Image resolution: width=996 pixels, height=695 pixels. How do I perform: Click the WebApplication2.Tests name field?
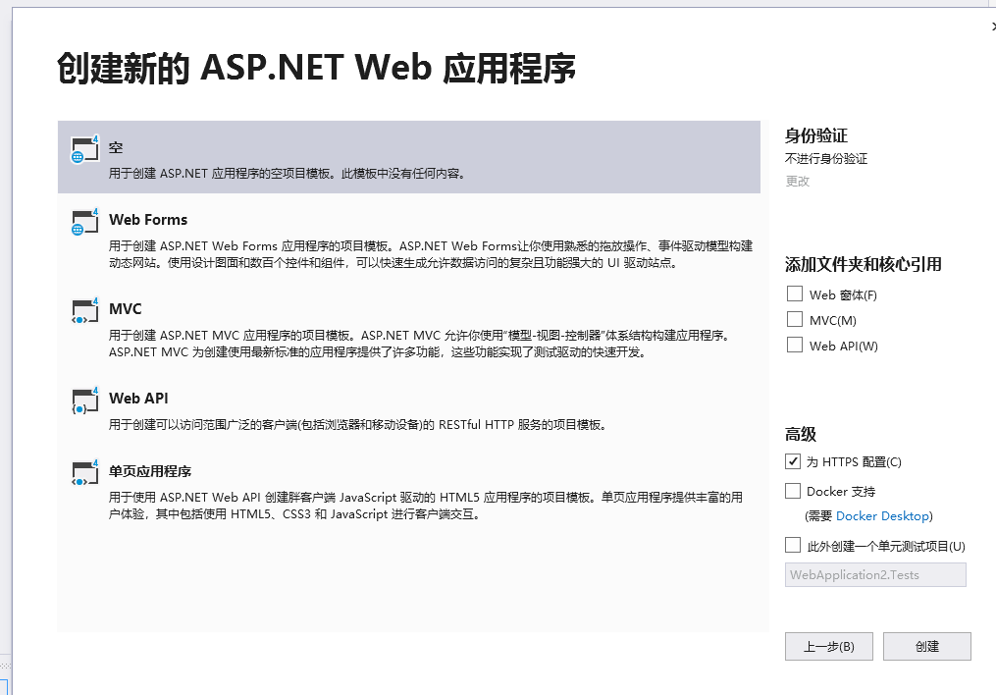click(875, 575)
